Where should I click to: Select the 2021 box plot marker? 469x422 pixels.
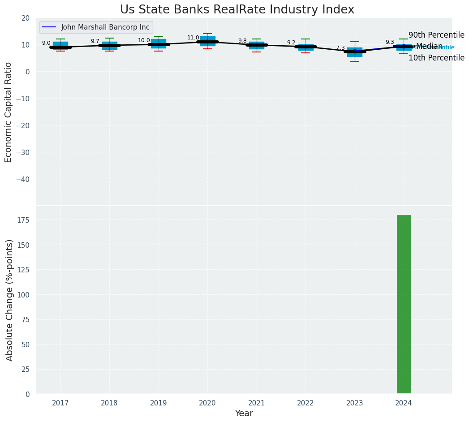[x=257, y=45]
